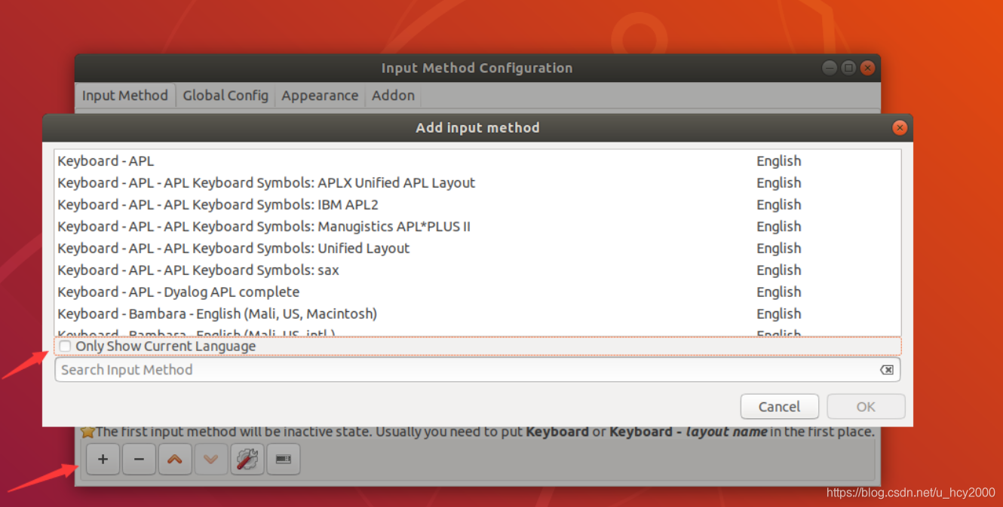Minimize the Input Method Configuration window

830,68
